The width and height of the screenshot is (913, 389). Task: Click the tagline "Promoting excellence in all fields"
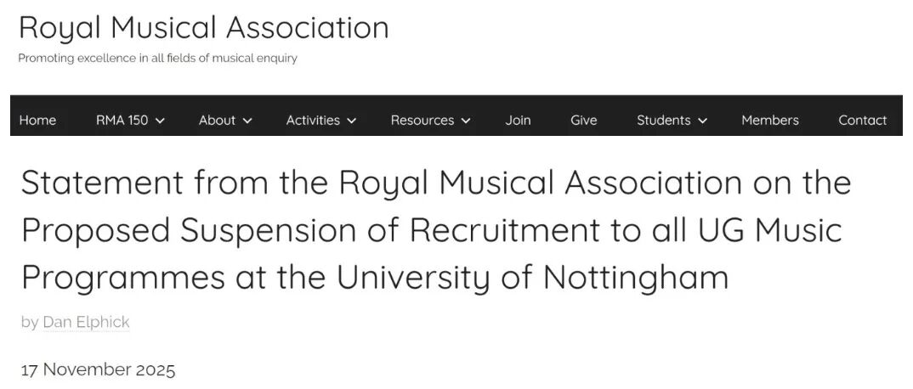click(157, 59)
